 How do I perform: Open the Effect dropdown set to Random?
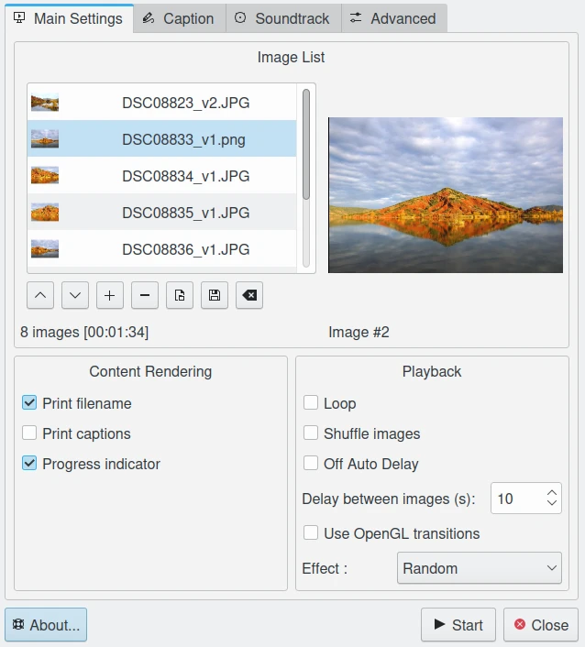coord(479,568)
